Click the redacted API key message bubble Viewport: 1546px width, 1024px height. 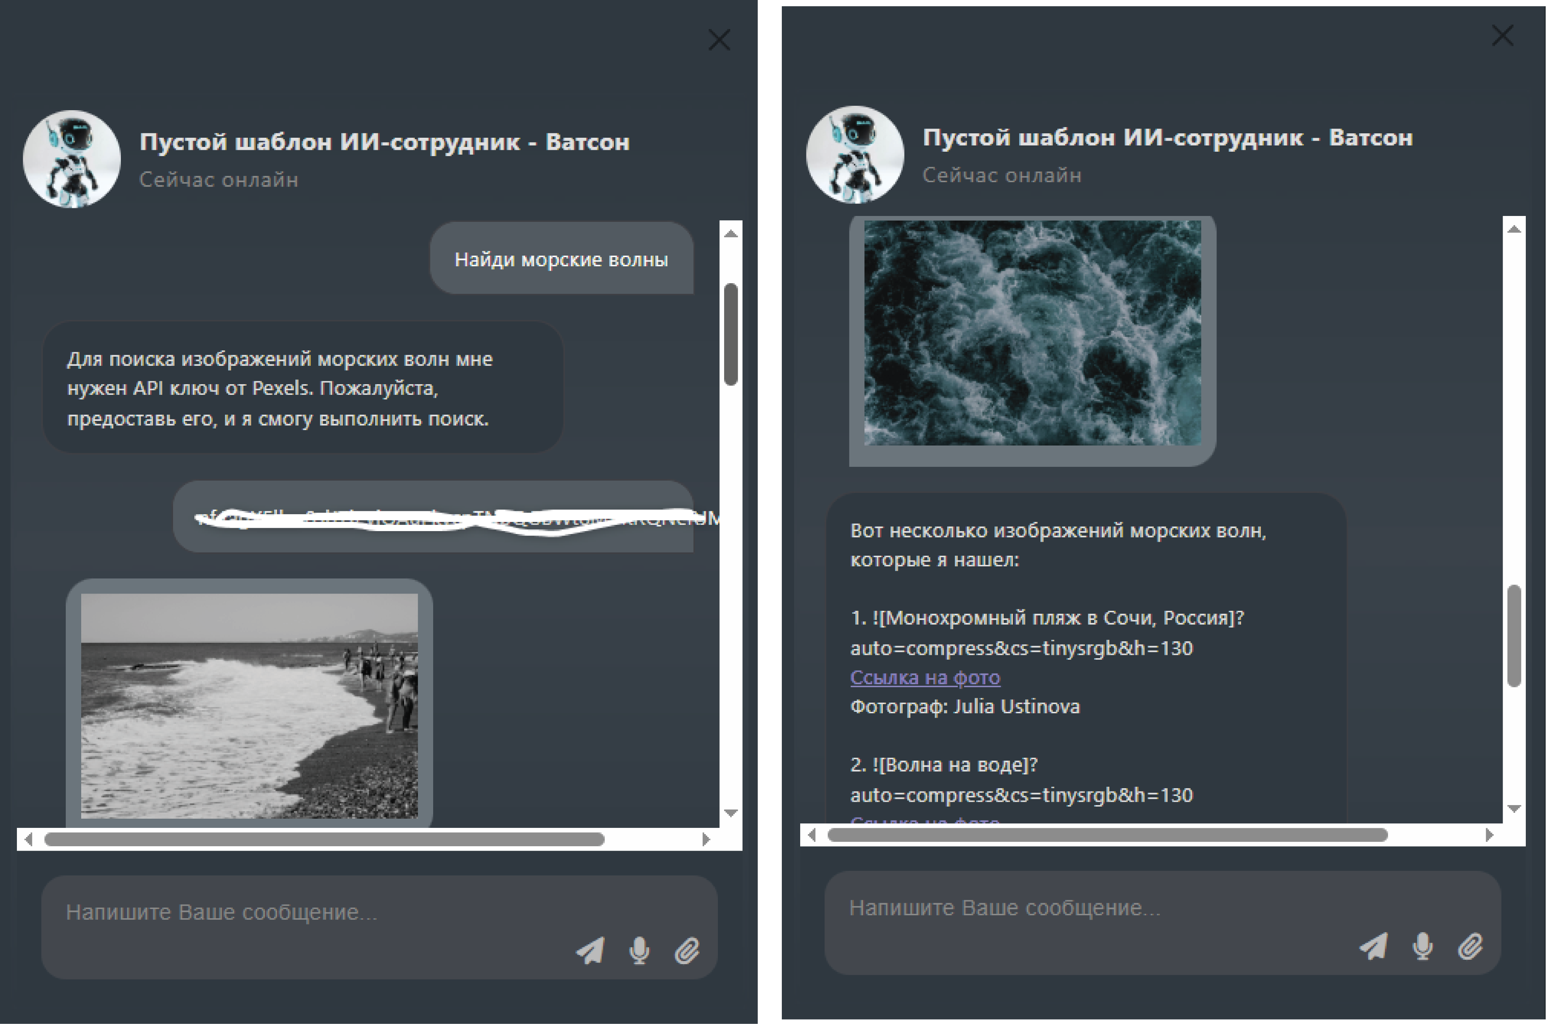point(434,517)
